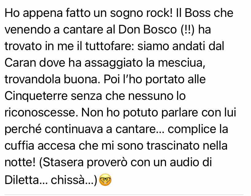The image size is (251, 196).
Task: Click the word "cuffia"
Action: pos(20,146)
